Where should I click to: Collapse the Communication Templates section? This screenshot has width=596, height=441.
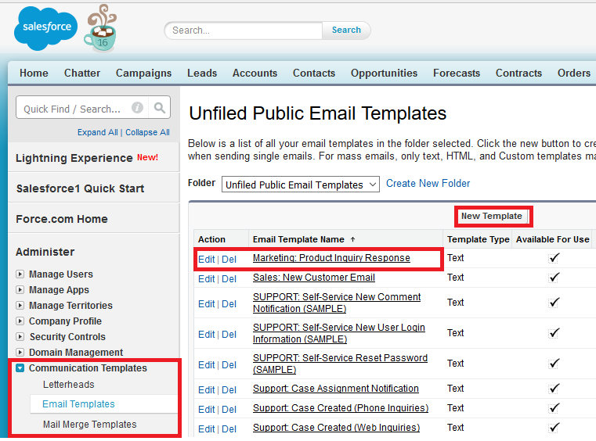[20, 368]
